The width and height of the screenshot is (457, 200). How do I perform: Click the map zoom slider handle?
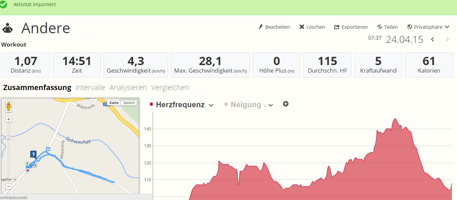pos(9,137)
